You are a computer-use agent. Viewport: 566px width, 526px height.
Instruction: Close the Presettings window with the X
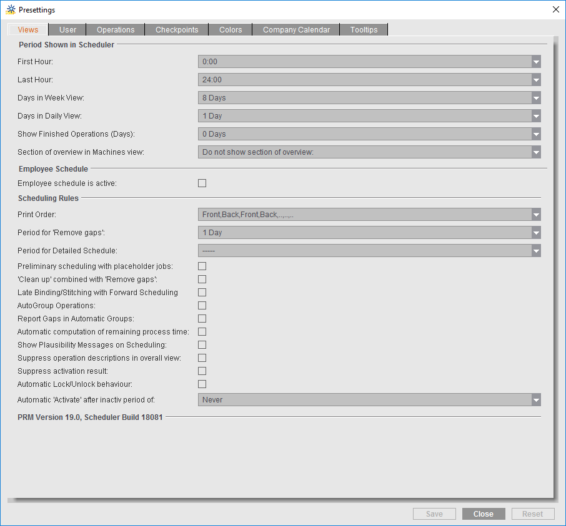click(x=556, y=9)
